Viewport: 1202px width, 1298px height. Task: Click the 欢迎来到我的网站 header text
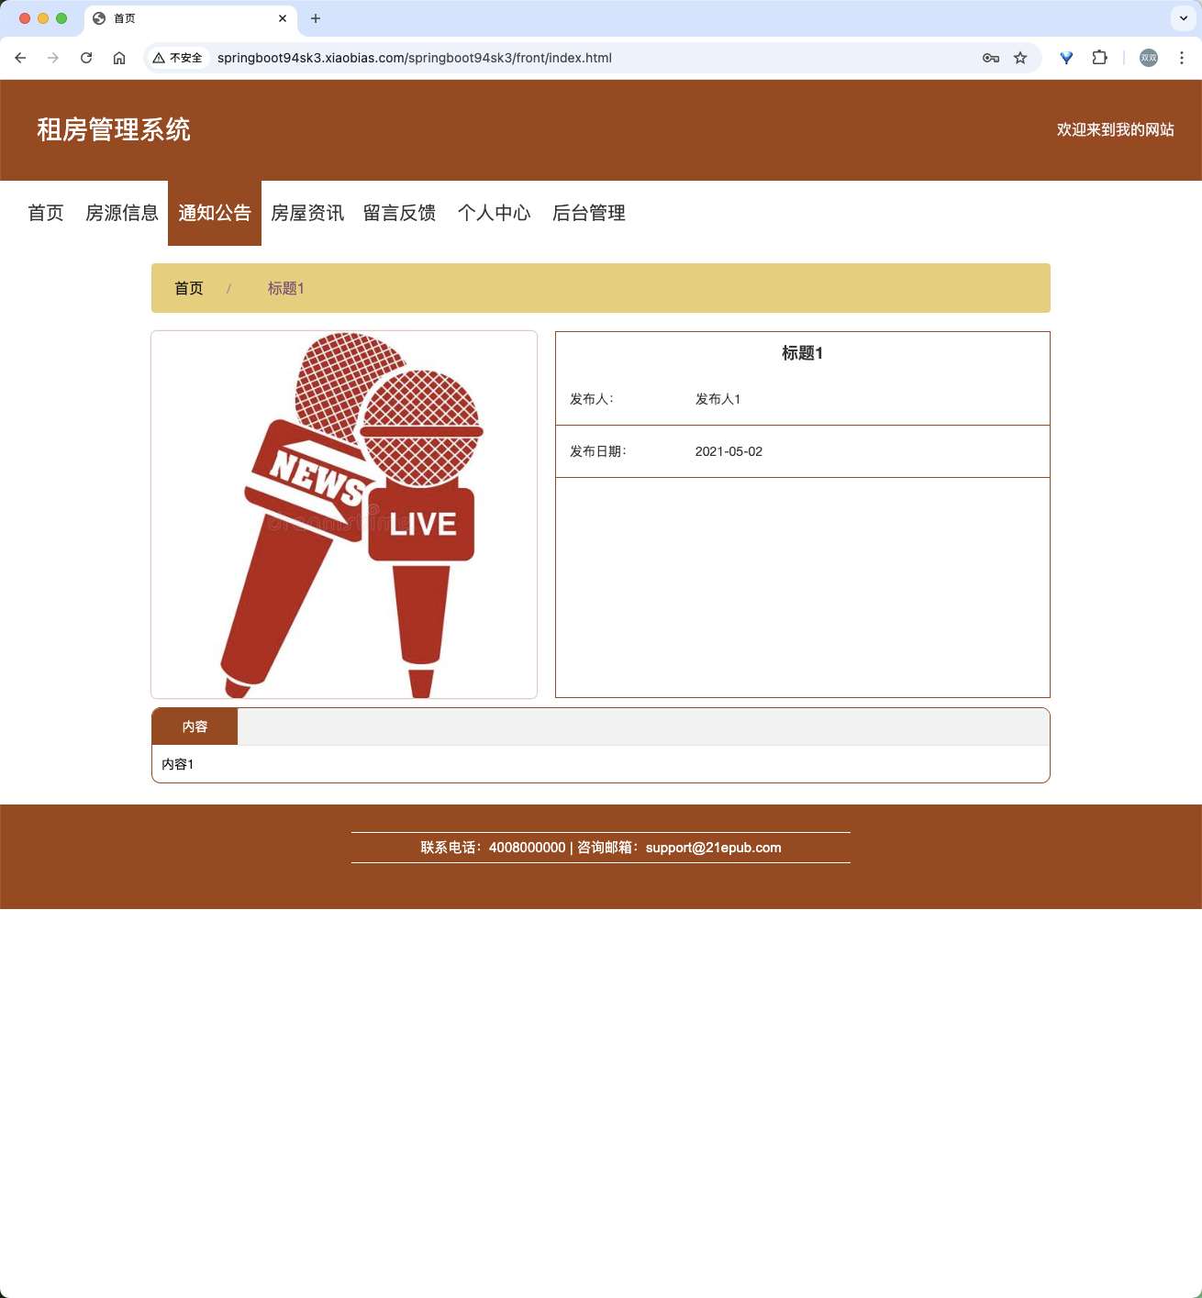point(1116,129)
